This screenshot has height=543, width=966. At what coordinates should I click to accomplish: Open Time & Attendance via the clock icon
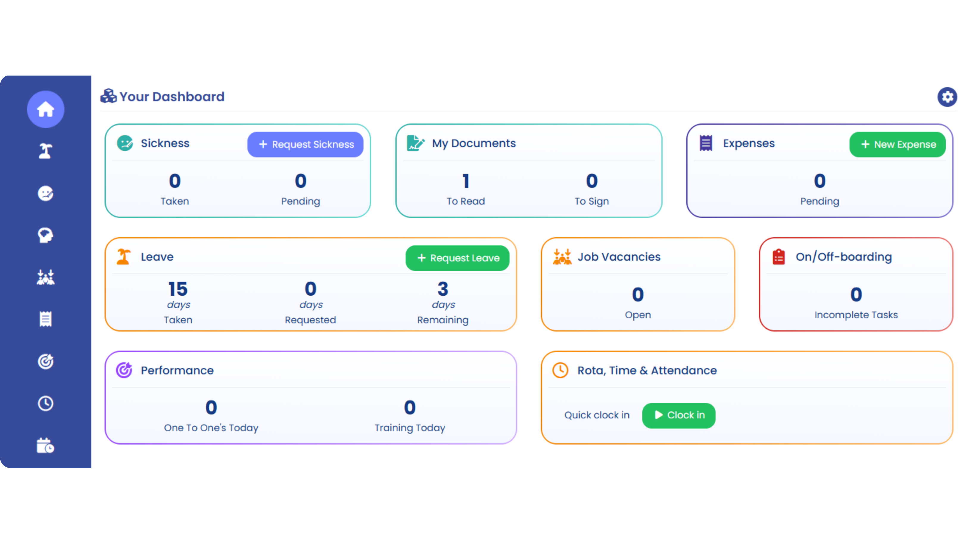tap(45, 403)
